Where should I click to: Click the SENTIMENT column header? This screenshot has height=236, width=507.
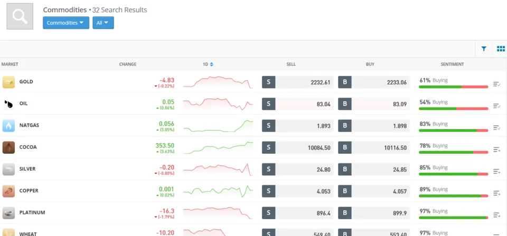pyautogui.click(x=452, y=64)
